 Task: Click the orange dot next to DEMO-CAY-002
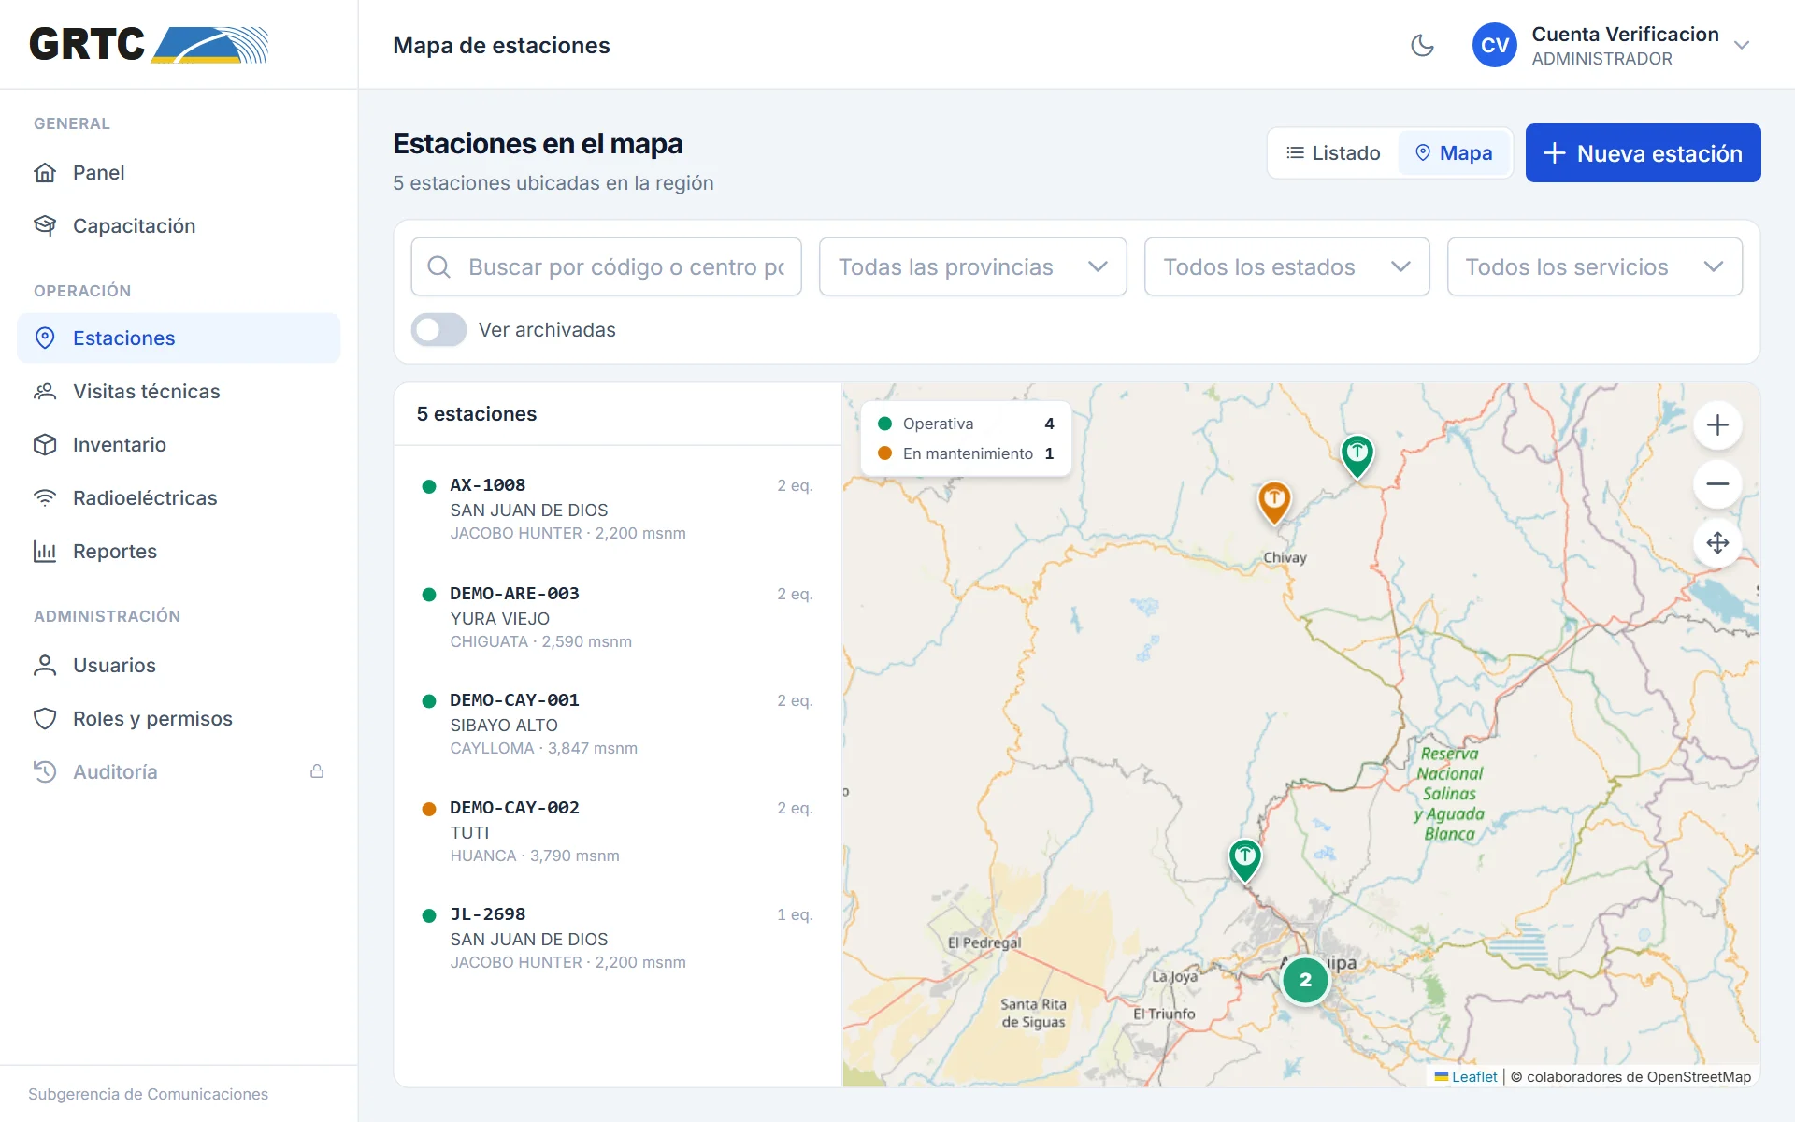[429, 809]
